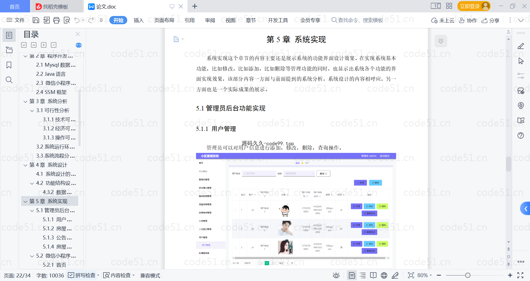Click the blue smart outline icon
The image size is (530, 281).
tap(79, 45)
